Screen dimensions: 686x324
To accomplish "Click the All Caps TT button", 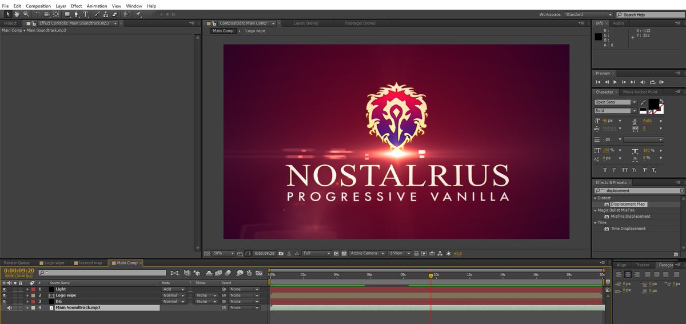I will (x=625, y=170).
